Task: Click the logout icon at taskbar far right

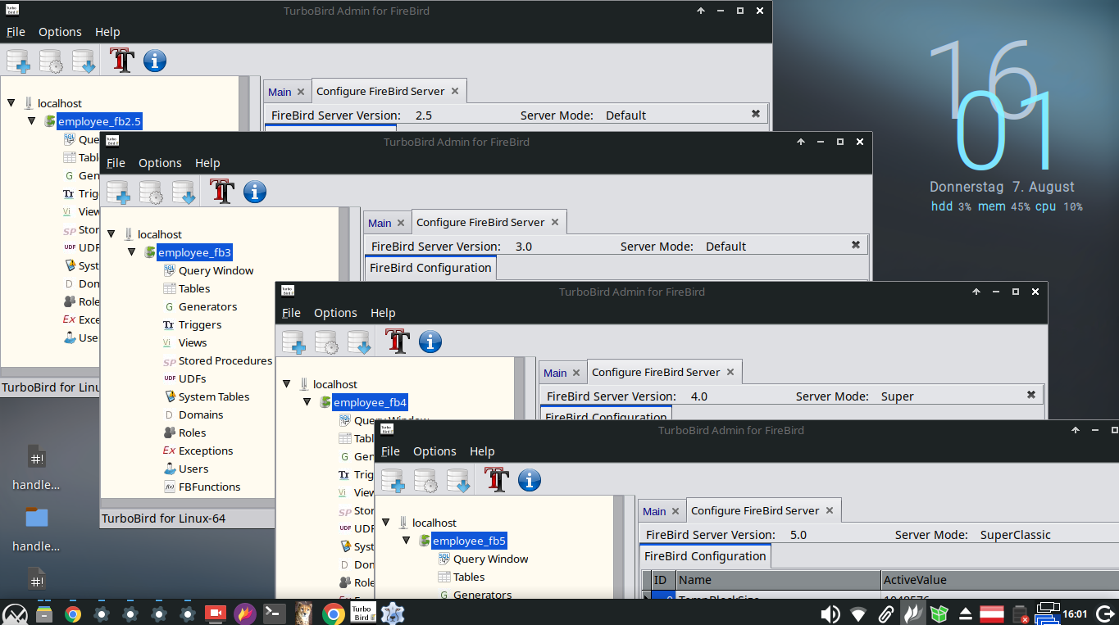Action: [1103, 614]
